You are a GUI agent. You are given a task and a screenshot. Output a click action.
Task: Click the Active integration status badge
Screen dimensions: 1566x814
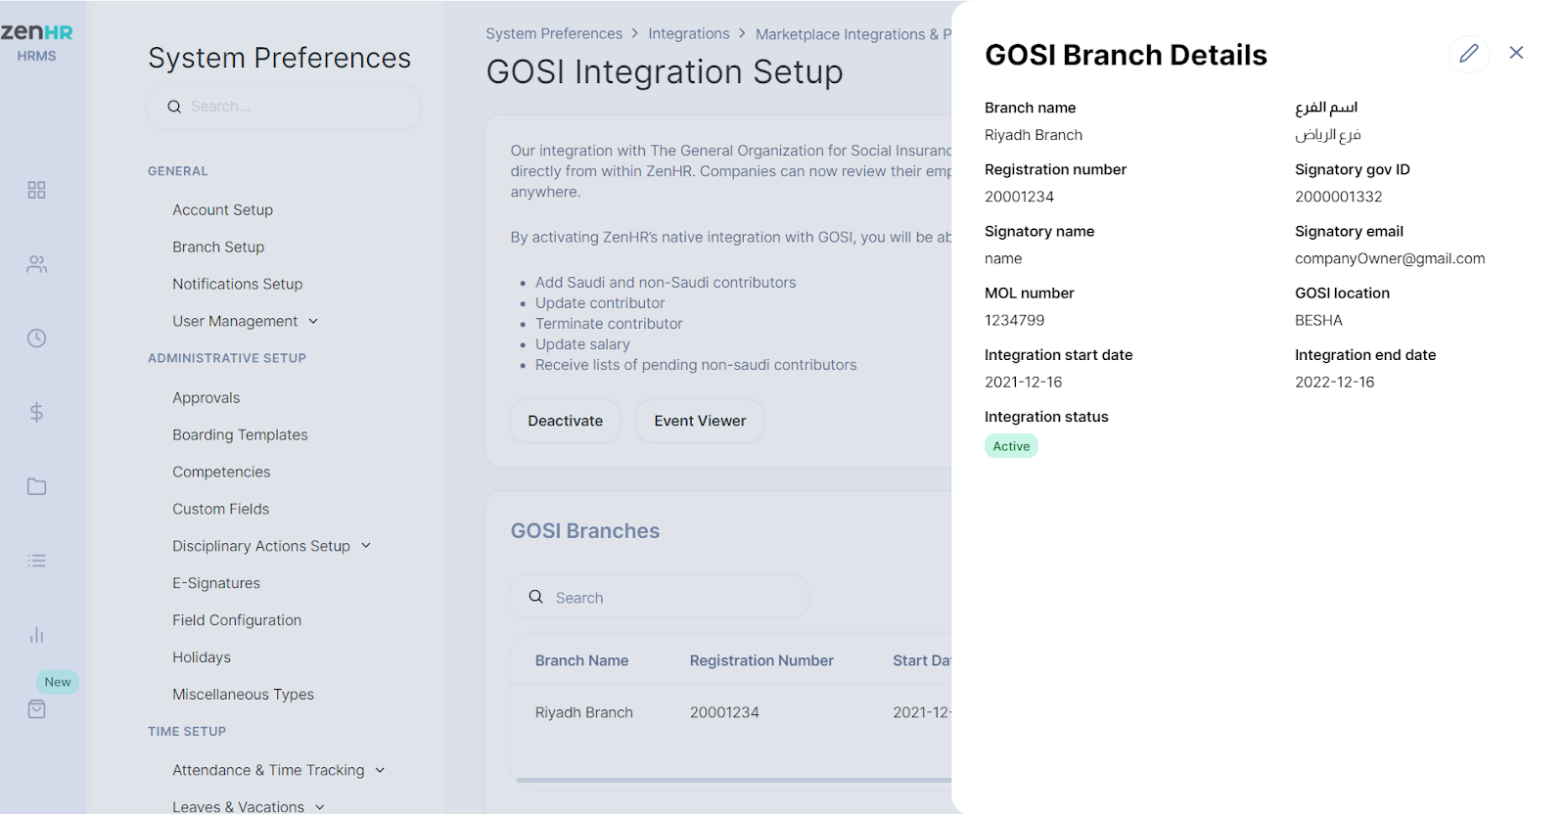tap(1011, 446)
